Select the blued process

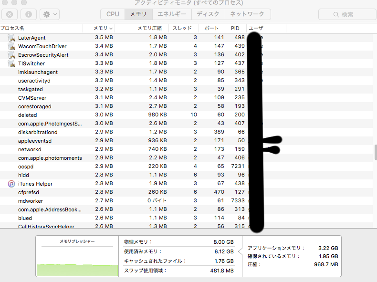(25, 218)
